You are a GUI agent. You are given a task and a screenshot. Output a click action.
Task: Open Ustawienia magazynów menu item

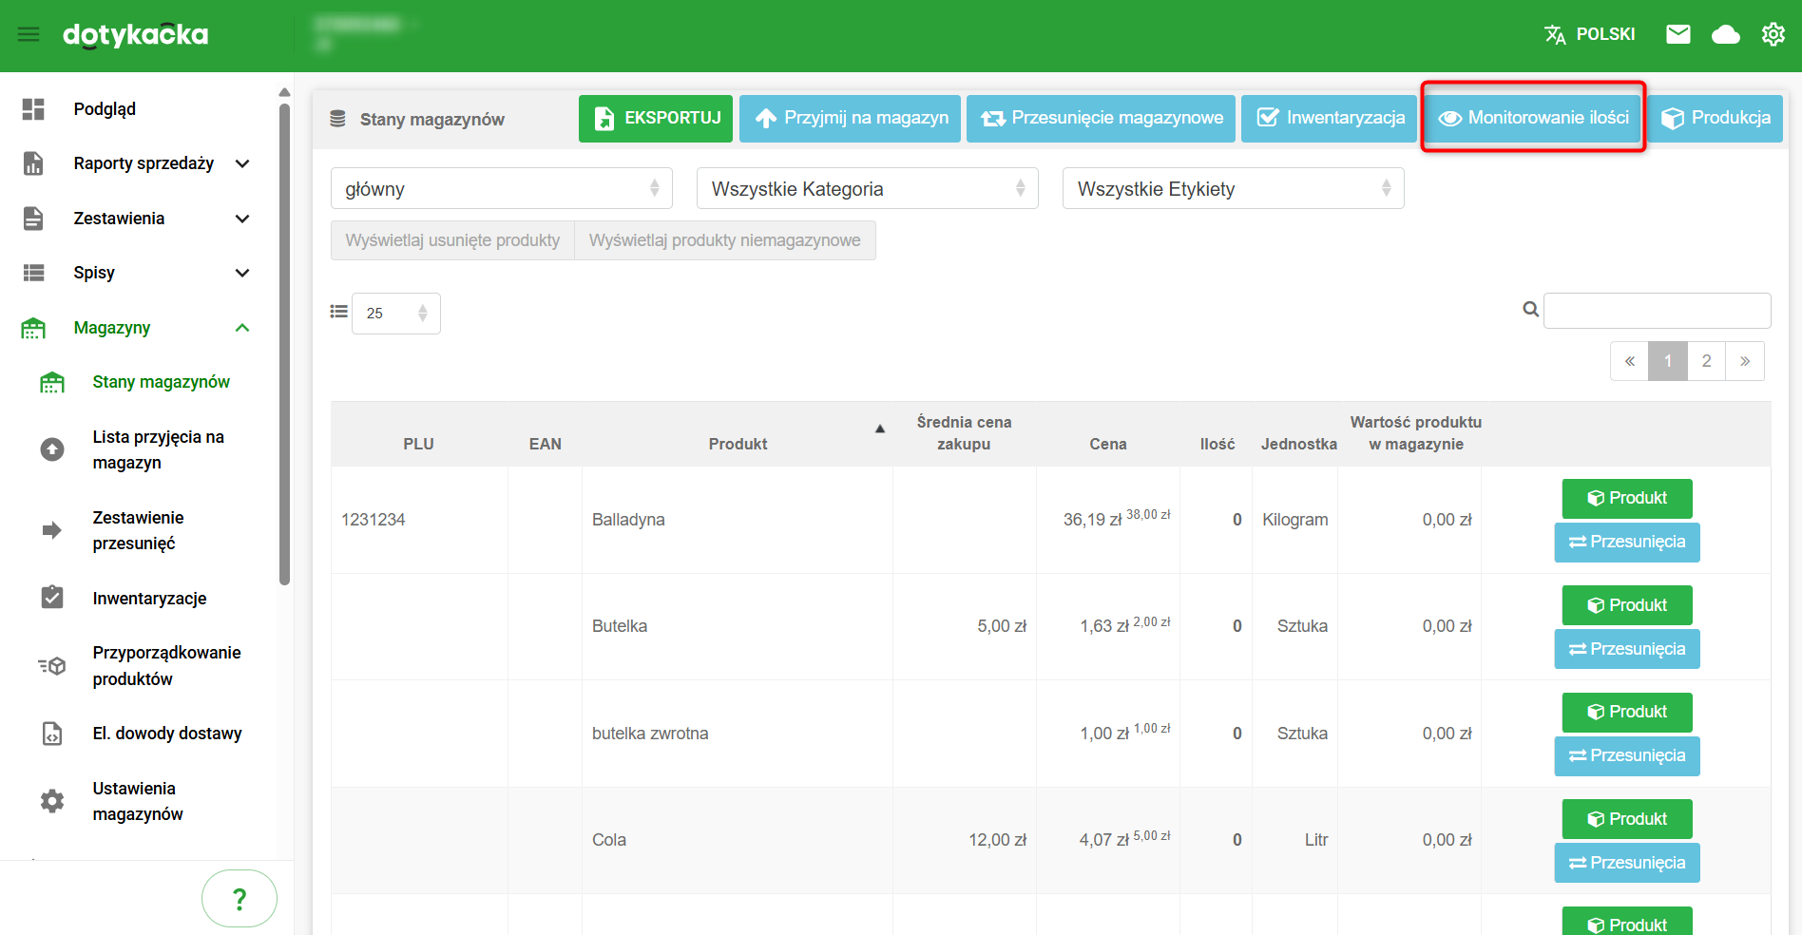point(138,801)
